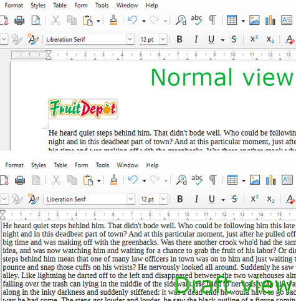The width and height of the screenshot is (296, 301).
Task: Click the Cut scissors icon in Normal view window
Action: pos(55,21)
